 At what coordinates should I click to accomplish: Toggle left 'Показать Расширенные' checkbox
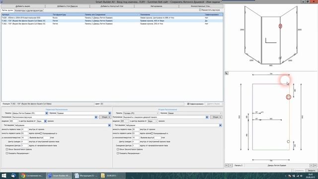[x=7, y=153]
